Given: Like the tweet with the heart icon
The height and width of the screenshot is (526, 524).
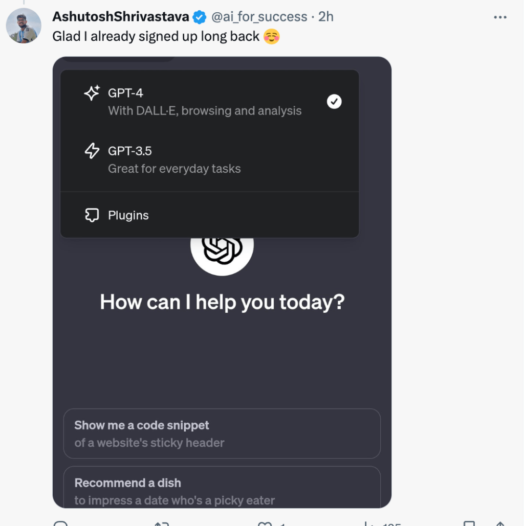Looking at the screenshot, I should pyautogui.click(x=265, y=524).
